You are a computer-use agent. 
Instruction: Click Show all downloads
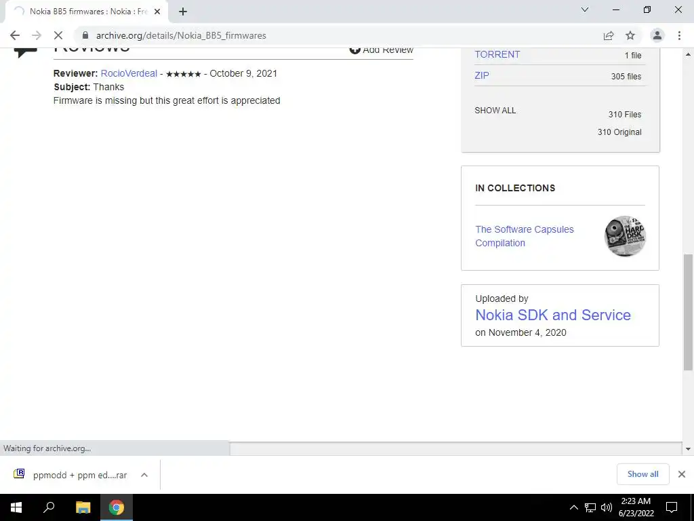pos(642,474)
